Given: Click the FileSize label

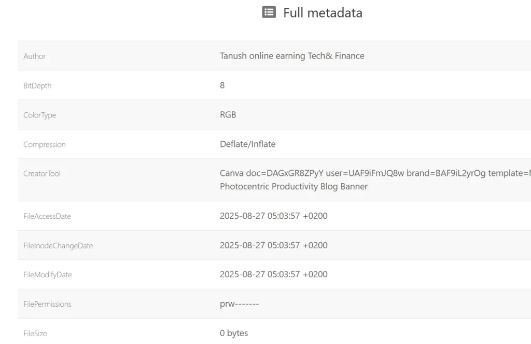Looking at the screenshot, I should click(x=35, y=334).
